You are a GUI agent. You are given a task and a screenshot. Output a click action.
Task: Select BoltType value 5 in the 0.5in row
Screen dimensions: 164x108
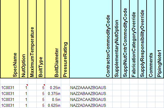point(41,99)
